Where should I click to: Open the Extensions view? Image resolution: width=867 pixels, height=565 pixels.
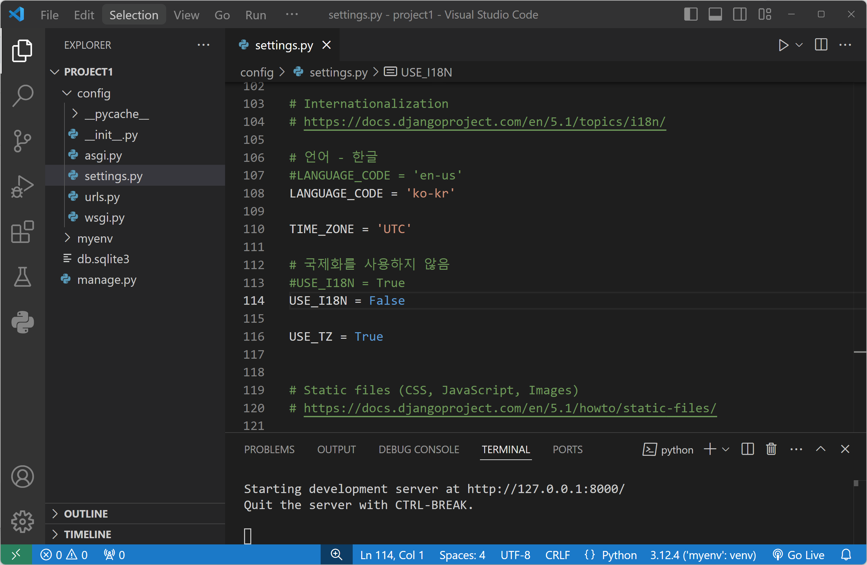22,231
